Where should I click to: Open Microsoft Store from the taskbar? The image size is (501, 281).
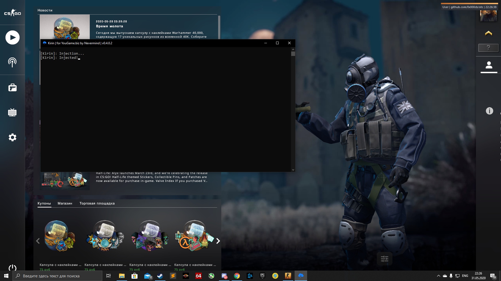coord(134,276)
